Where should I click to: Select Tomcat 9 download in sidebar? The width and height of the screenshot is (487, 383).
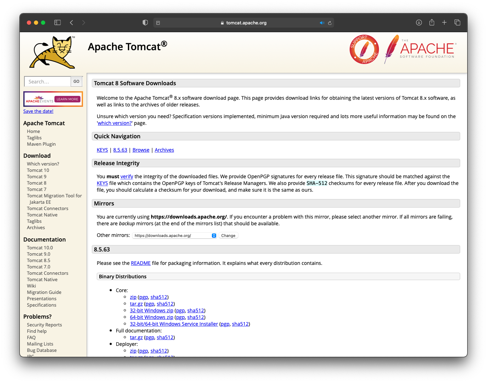[x=37, y=176]
